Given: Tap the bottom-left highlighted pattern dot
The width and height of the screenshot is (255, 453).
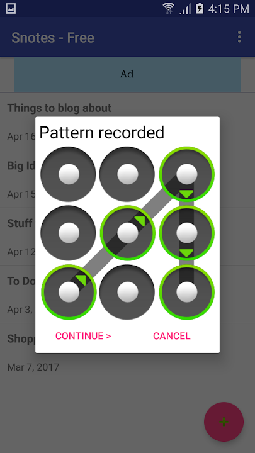Looking at the screenshot, I should (69, 292).
